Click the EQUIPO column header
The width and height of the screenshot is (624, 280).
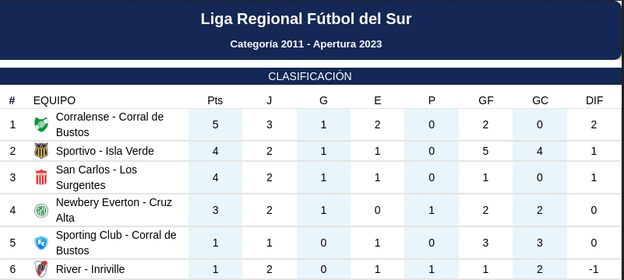tap(55, 100)
